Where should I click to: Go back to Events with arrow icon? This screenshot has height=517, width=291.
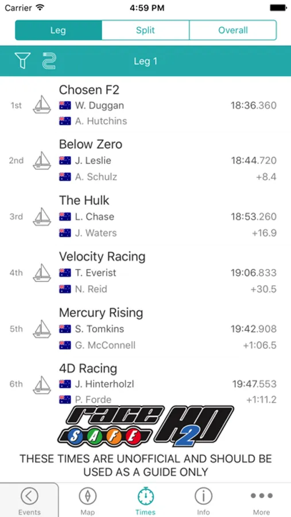(x=29, y=500)
